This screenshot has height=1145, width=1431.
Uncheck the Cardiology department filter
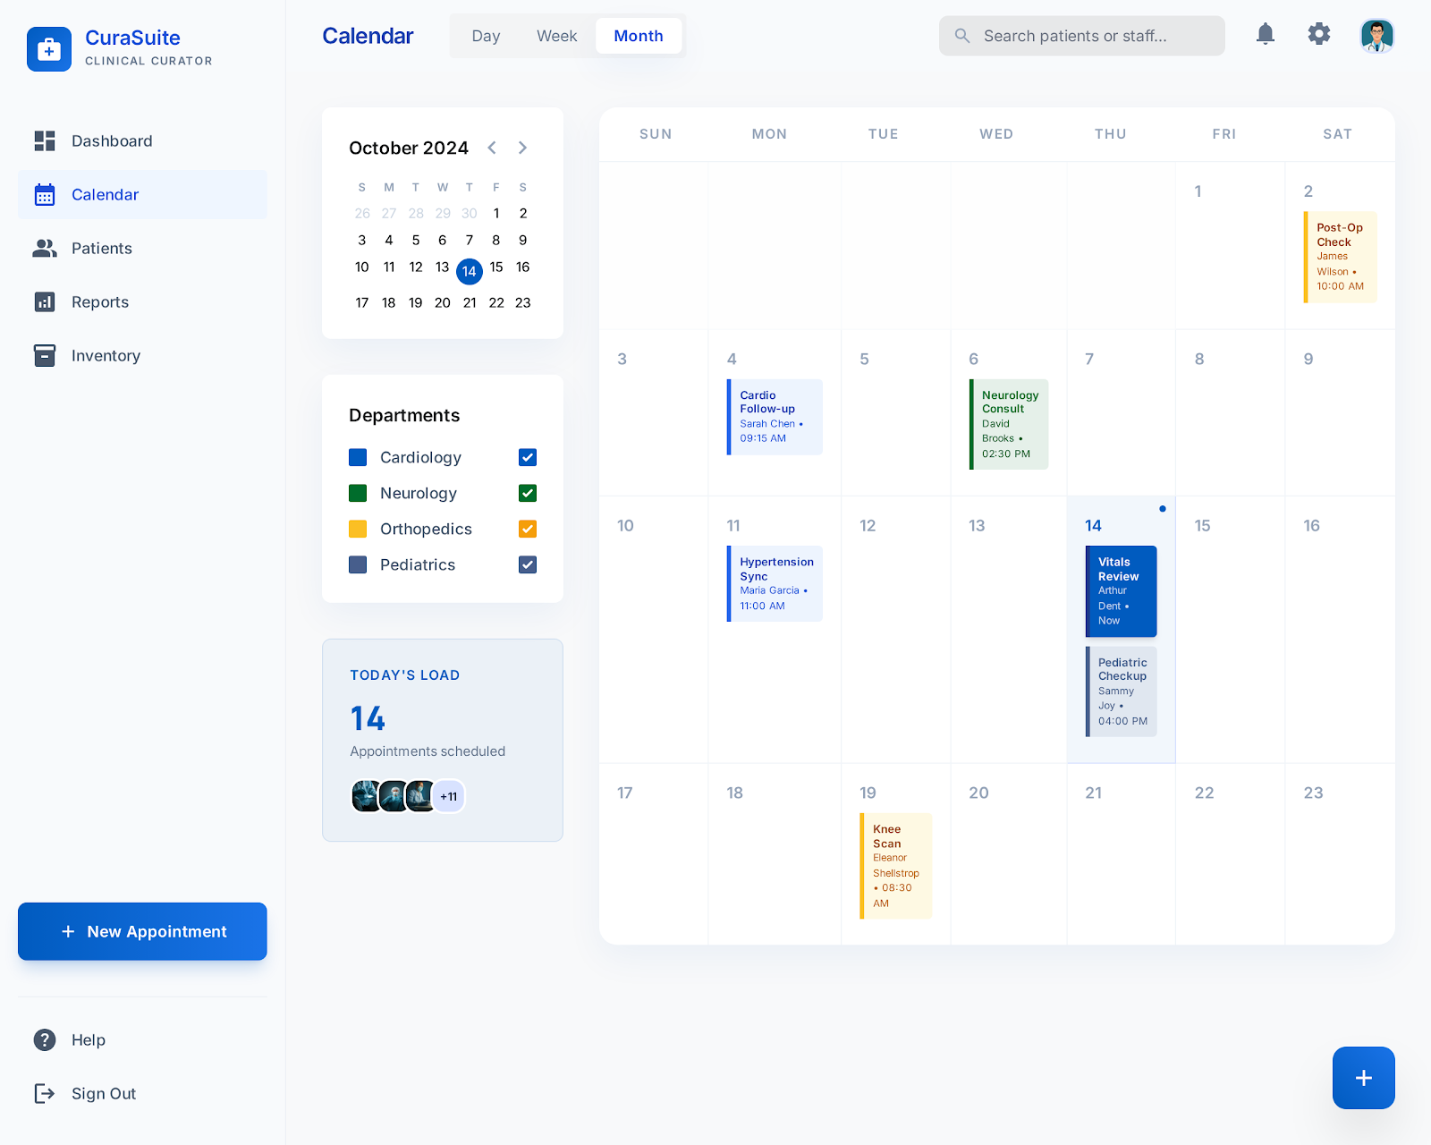(x=528, y=457)
